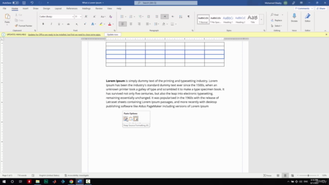Viewport: 329px width, 185px height.
Task: Choose Merge Formatting paste option
Action: [131, 119]
